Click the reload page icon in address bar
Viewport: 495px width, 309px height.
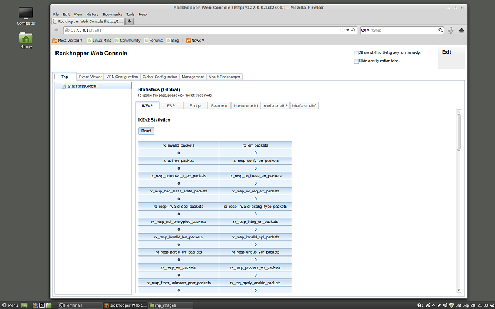click(353, 30)
